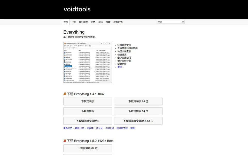This screenshot has width=248, height=155.
Task: Open the 多语言支持 link
Action: 122,128
